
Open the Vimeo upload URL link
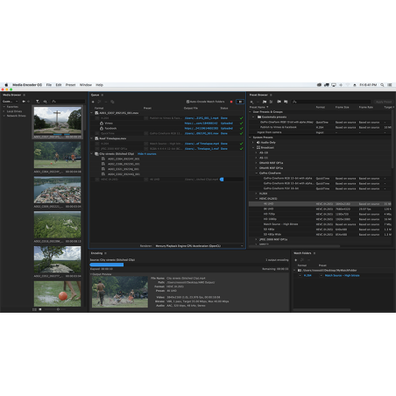click(202, 124)
